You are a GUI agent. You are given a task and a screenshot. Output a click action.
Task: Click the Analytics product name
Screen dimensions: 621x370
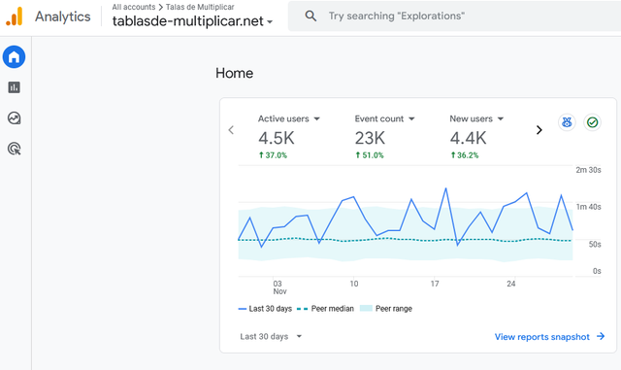62,17
